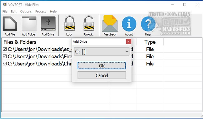
Task: Click the VOVSOFT app icon in title bar
Action: pyautogui.click(x=5, y=5)
